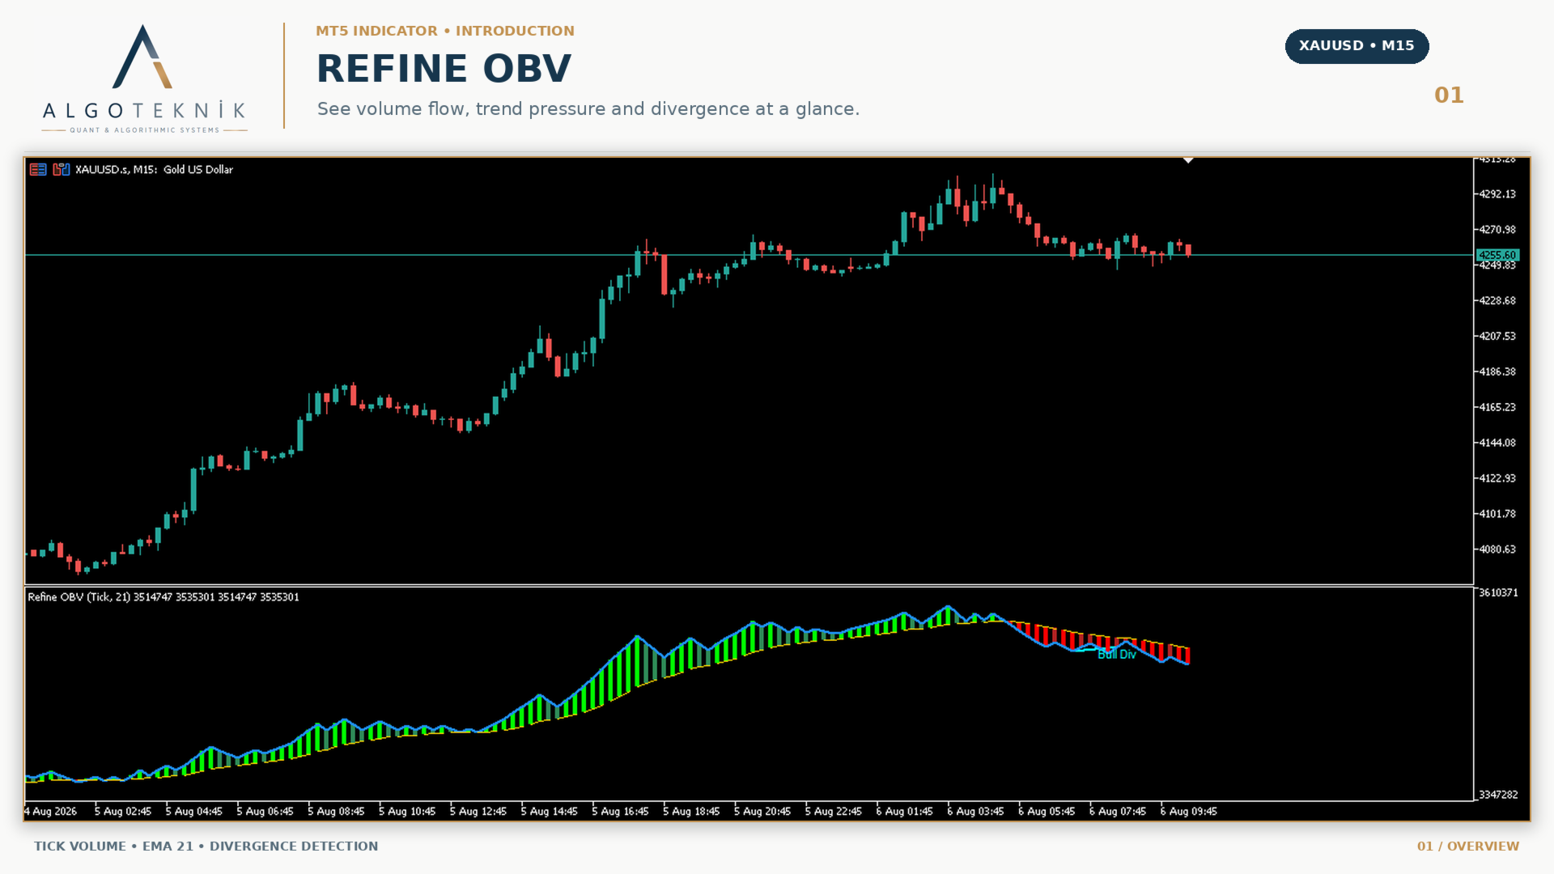Screen dimensions: 1554x874
Task: Click the 3610371 indicator scale value
Action: [1498, 593]
